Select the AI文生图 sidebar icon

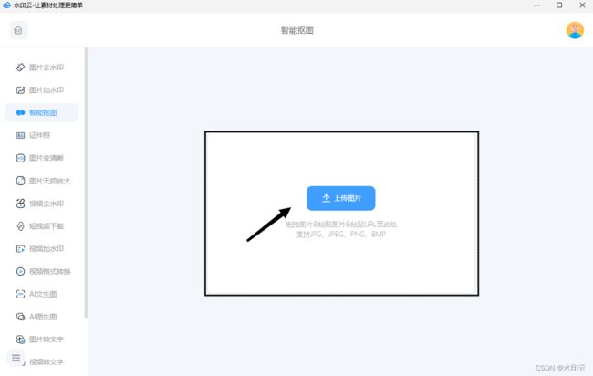20,294
